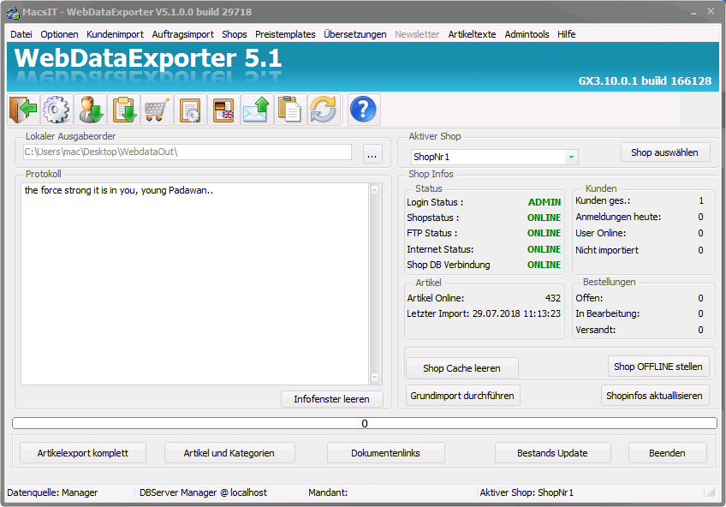Click the price templates document-gear icon

(190, 110)
